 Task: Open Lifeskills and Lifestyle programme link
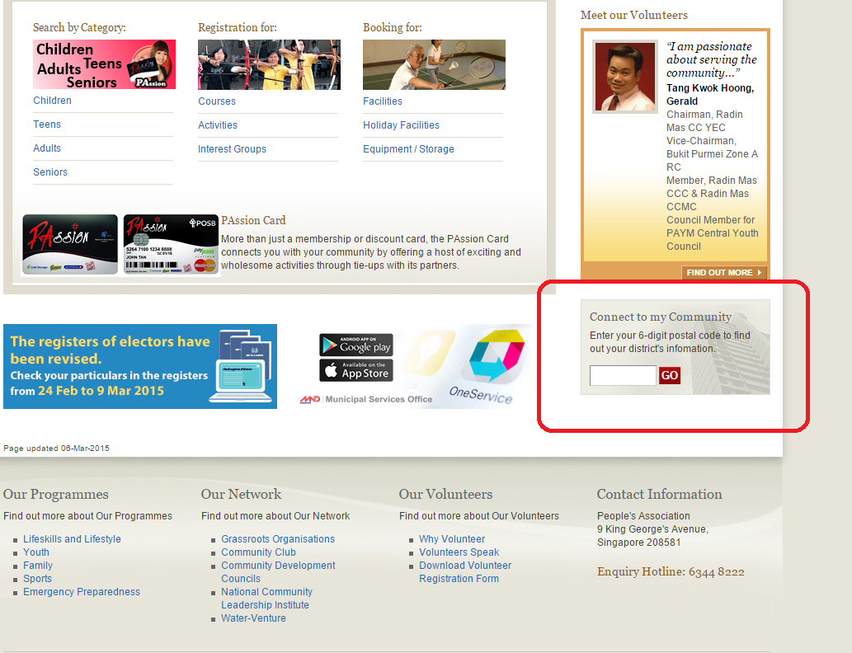(72, 539)
